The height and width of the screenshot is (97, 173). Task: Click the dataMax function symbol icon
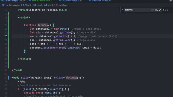pos(57,5)
